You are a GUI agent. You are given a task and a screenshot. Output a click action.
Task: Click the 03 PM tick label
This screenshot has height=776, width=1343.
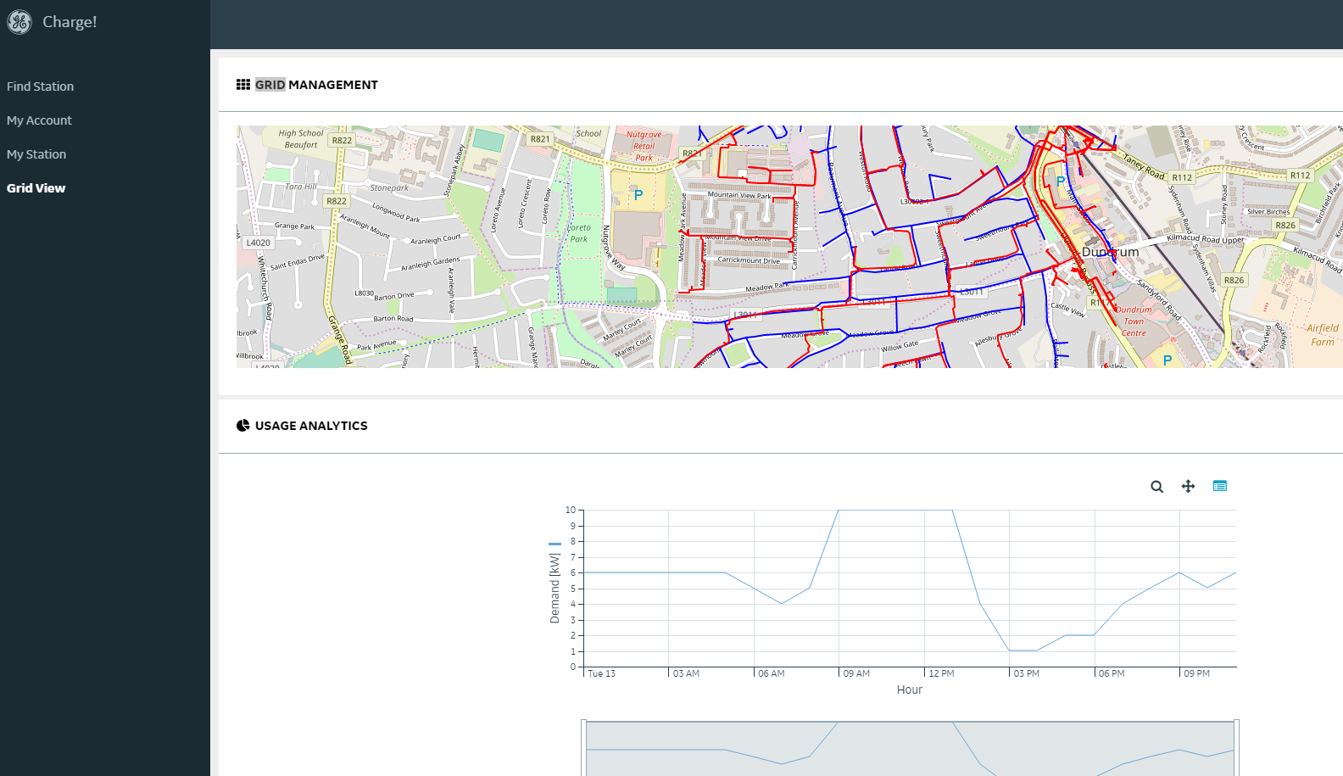coord(1027,673)
